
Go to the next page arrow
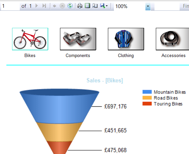37,6
